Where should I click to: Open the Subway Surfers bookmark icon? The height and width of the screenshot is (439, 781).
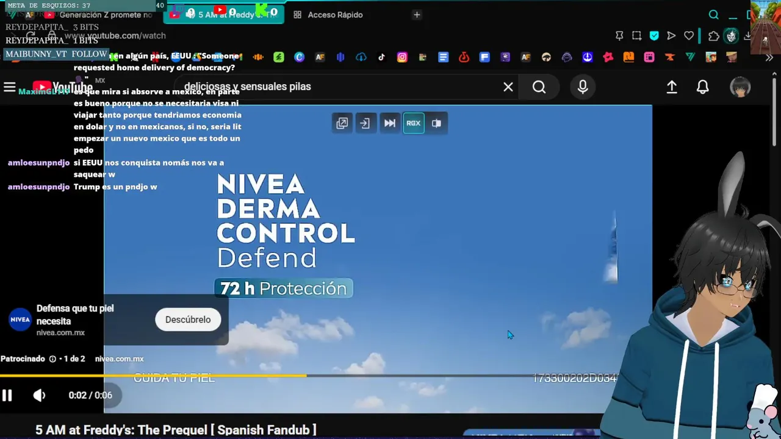[x=711, y=57]
